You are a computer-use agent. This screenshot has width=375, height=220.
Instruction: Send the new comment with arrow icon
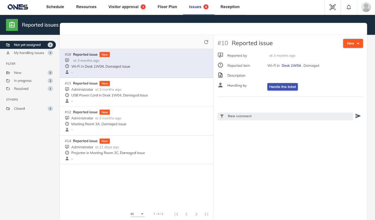coord(358,116)
